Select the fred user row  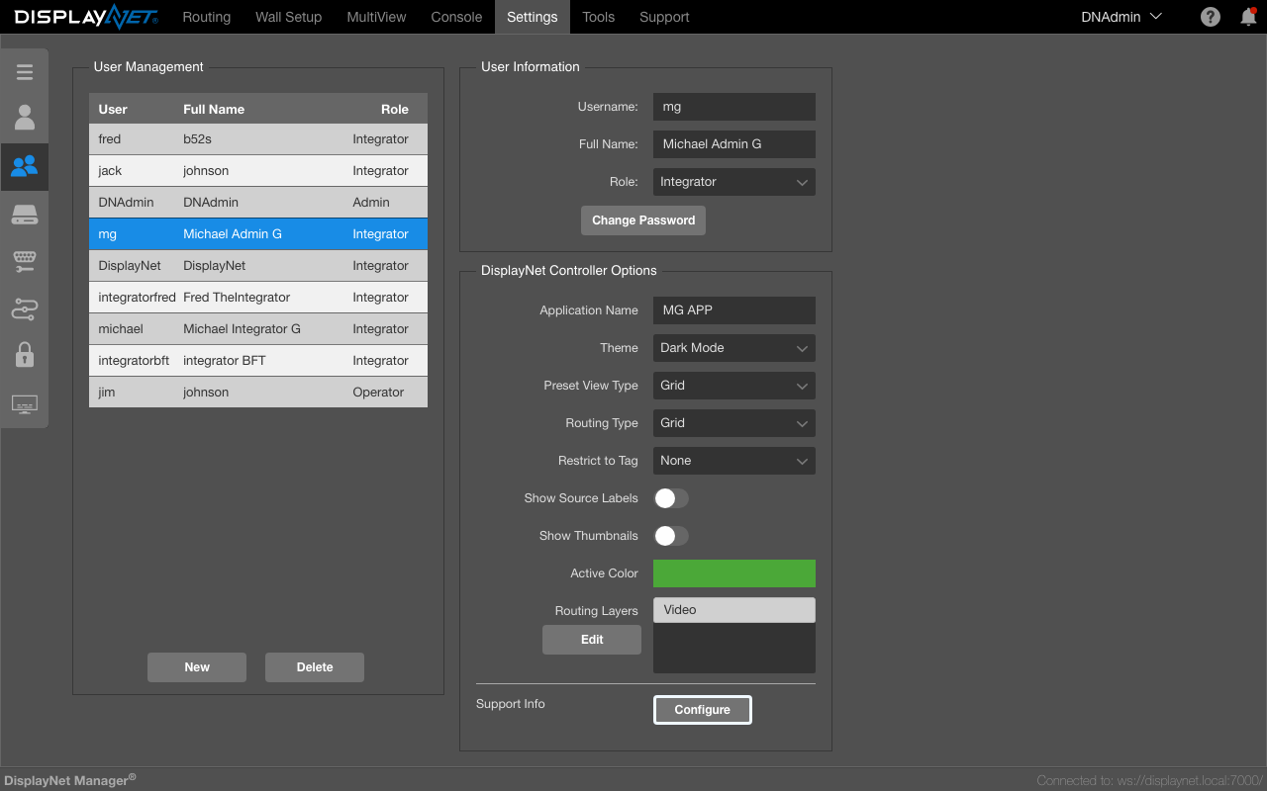tap(258, 139)
